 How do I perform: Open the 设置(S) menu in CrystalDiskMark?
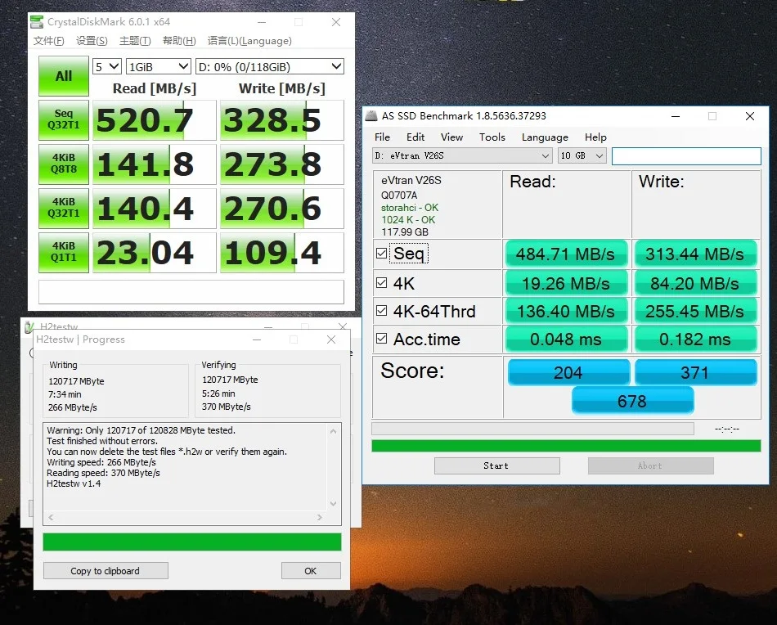(x=92, y=41)
